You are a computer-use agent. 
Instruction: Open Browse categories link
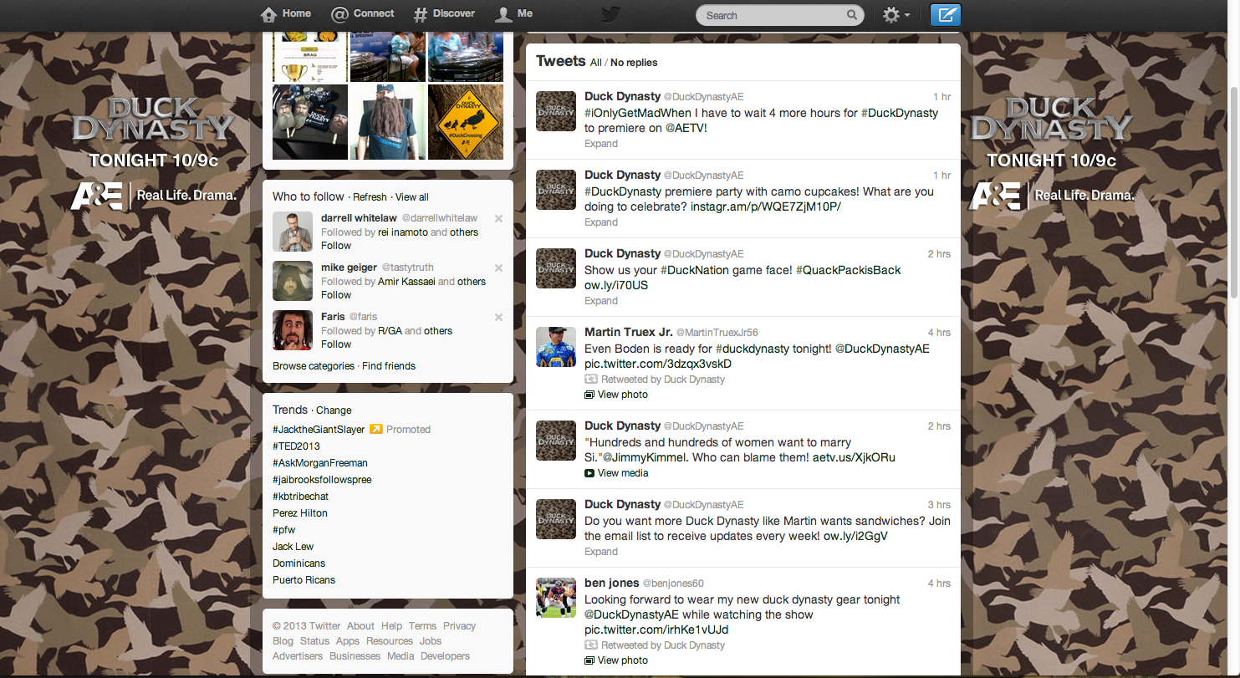click(x=314, y=366)
